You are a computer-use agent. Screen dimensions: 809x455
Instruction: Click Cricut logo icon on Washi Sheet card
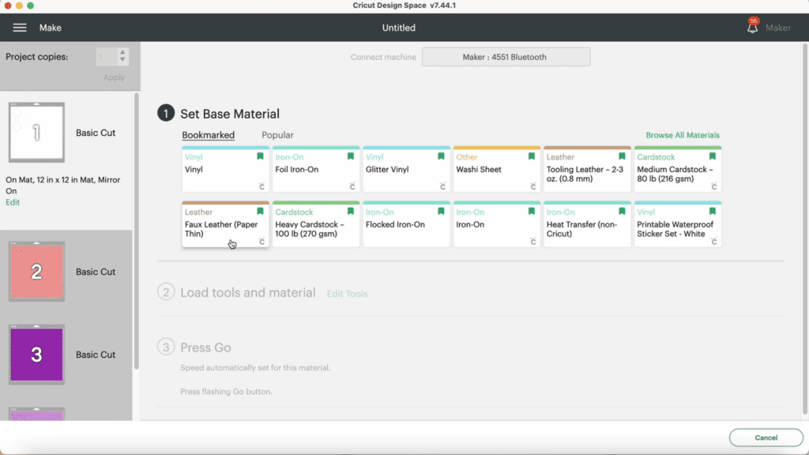point(533,186)
